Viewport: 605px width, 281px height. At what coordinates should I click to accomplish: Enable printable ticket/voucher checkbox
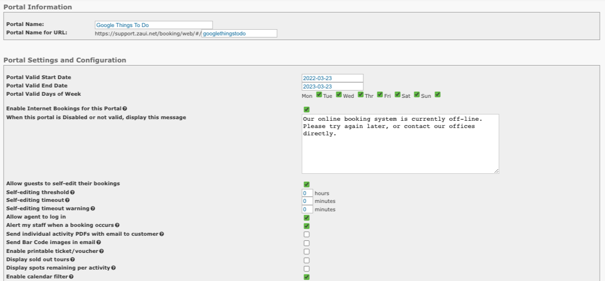click(307, 252)
